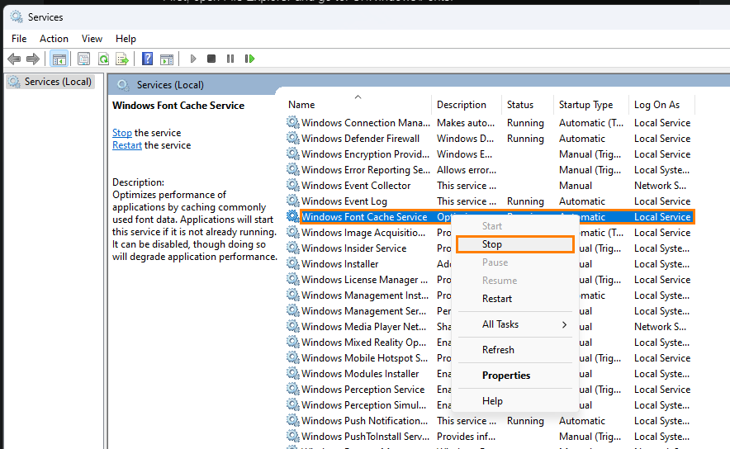730x449 pixels.
Task: Click the Services (Local) panel header
Action: [x=170, y=85]
